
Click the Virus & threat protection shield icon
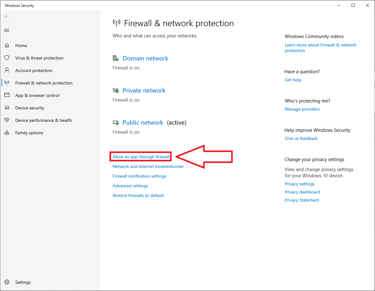7,58
